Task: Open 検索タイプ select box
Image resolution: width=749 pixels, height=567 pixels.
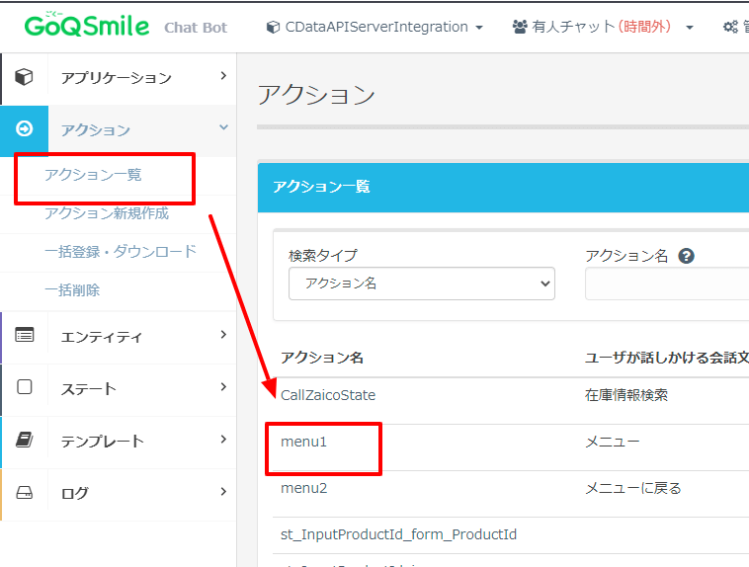Action: 422,283
